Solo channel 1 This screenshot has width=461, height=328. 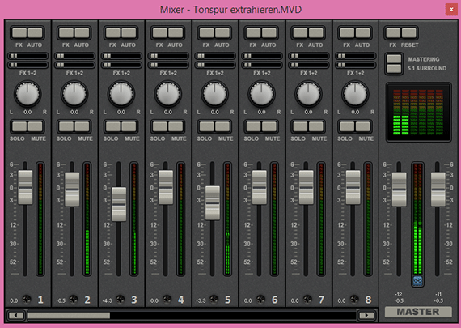coord(19,126)
